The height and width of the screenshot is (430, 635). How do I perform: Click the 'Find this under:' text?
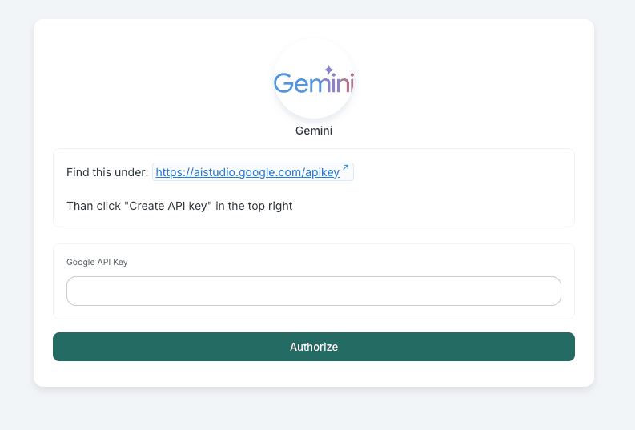(x=107, y=172)
